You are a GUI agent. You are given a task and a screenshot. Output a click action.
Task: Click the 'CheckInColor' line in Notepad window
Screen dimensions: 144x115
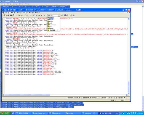tap(41, 103)
